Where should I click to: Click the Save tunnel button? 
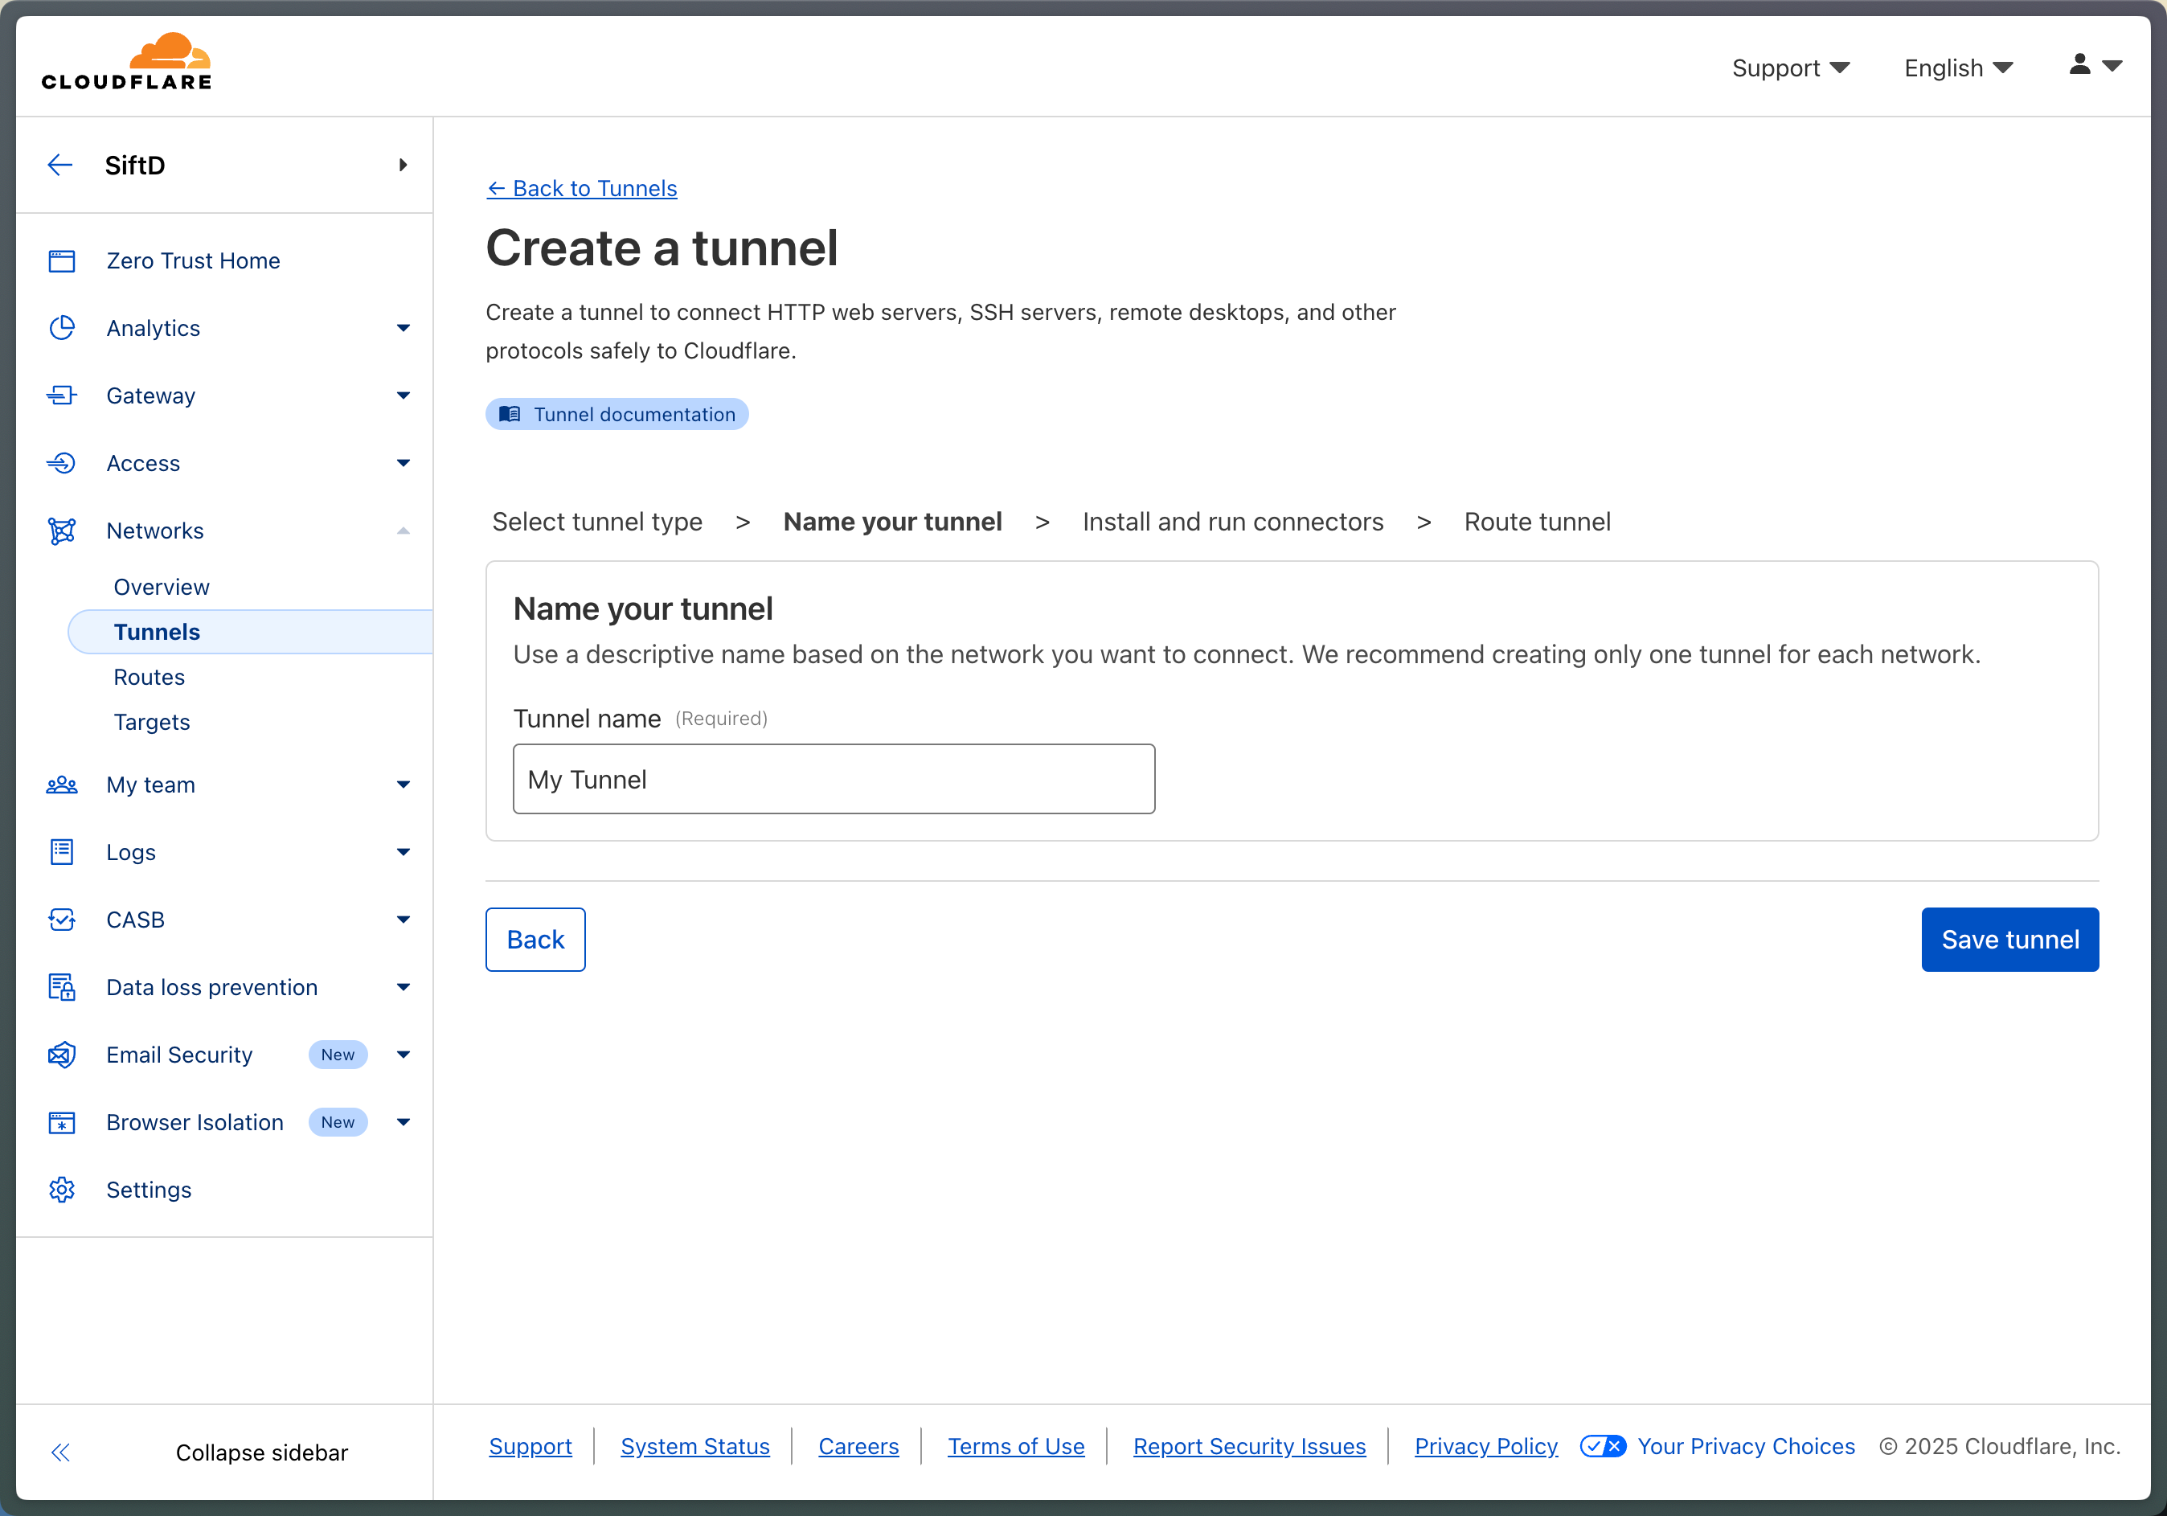[2010, 939]
